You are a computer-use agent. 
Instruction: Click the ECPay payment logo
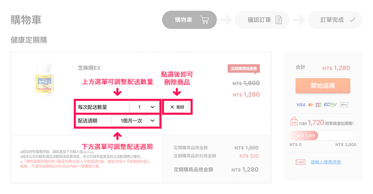(330, 105)
